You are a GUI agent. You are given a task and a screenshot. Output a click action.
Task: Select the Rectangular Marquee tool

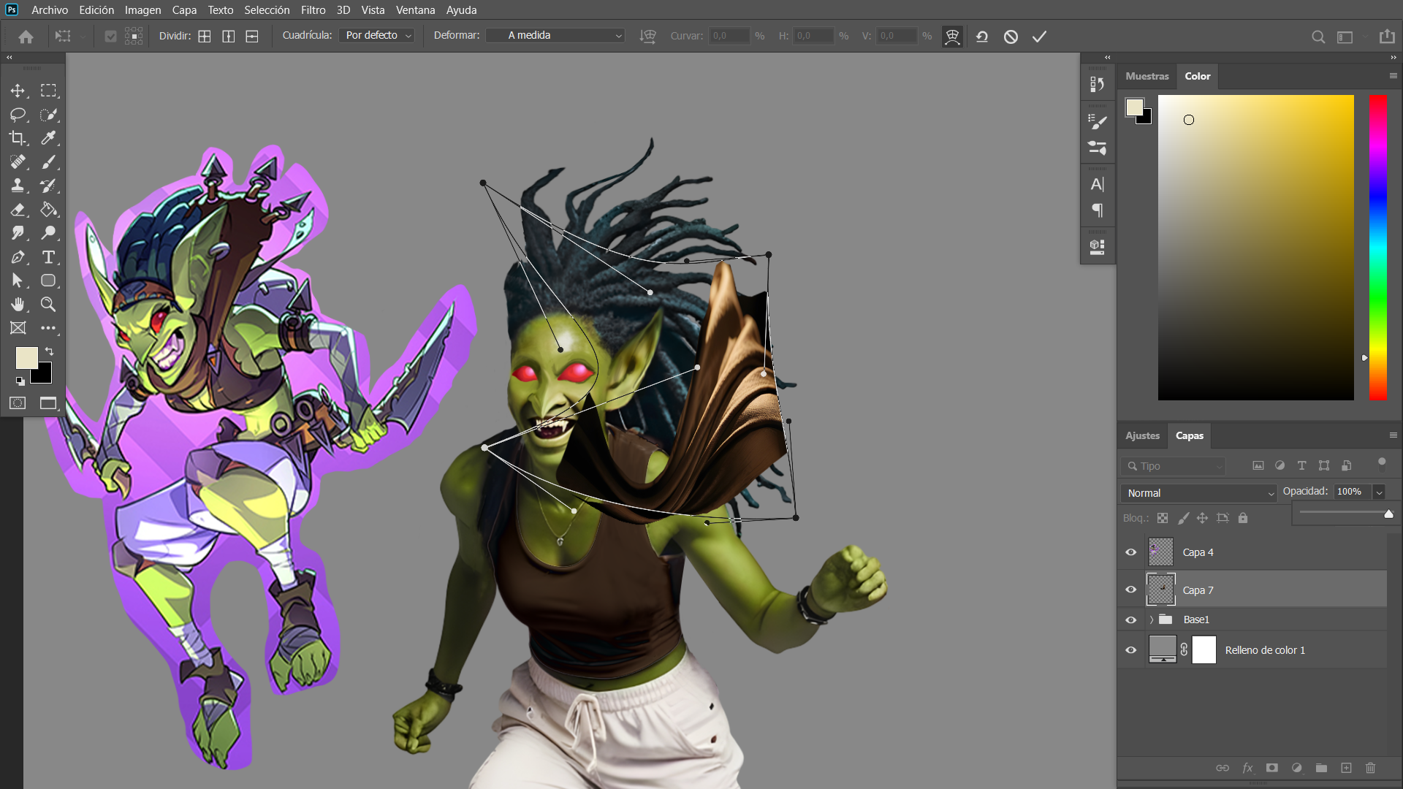click(x=48, y=91)
